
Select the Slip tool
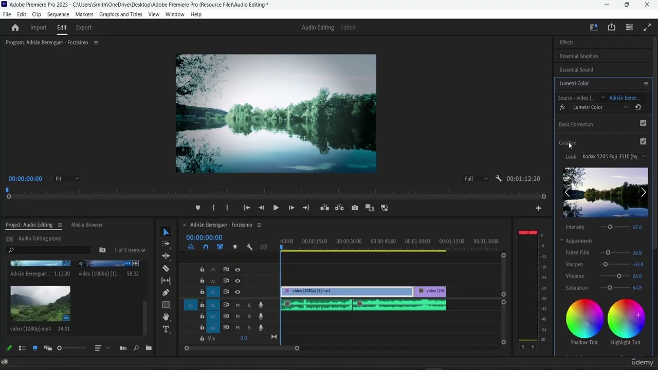coord(166,280)
